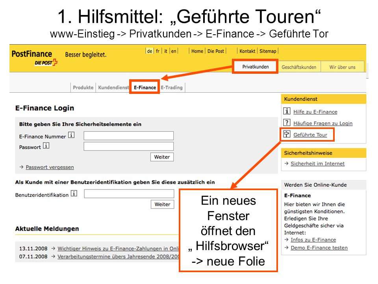Image resolution: width=378 pixels, height=284 pixels.
Task: Open the Kundendienst navigation item
Action: pos(113,88)
